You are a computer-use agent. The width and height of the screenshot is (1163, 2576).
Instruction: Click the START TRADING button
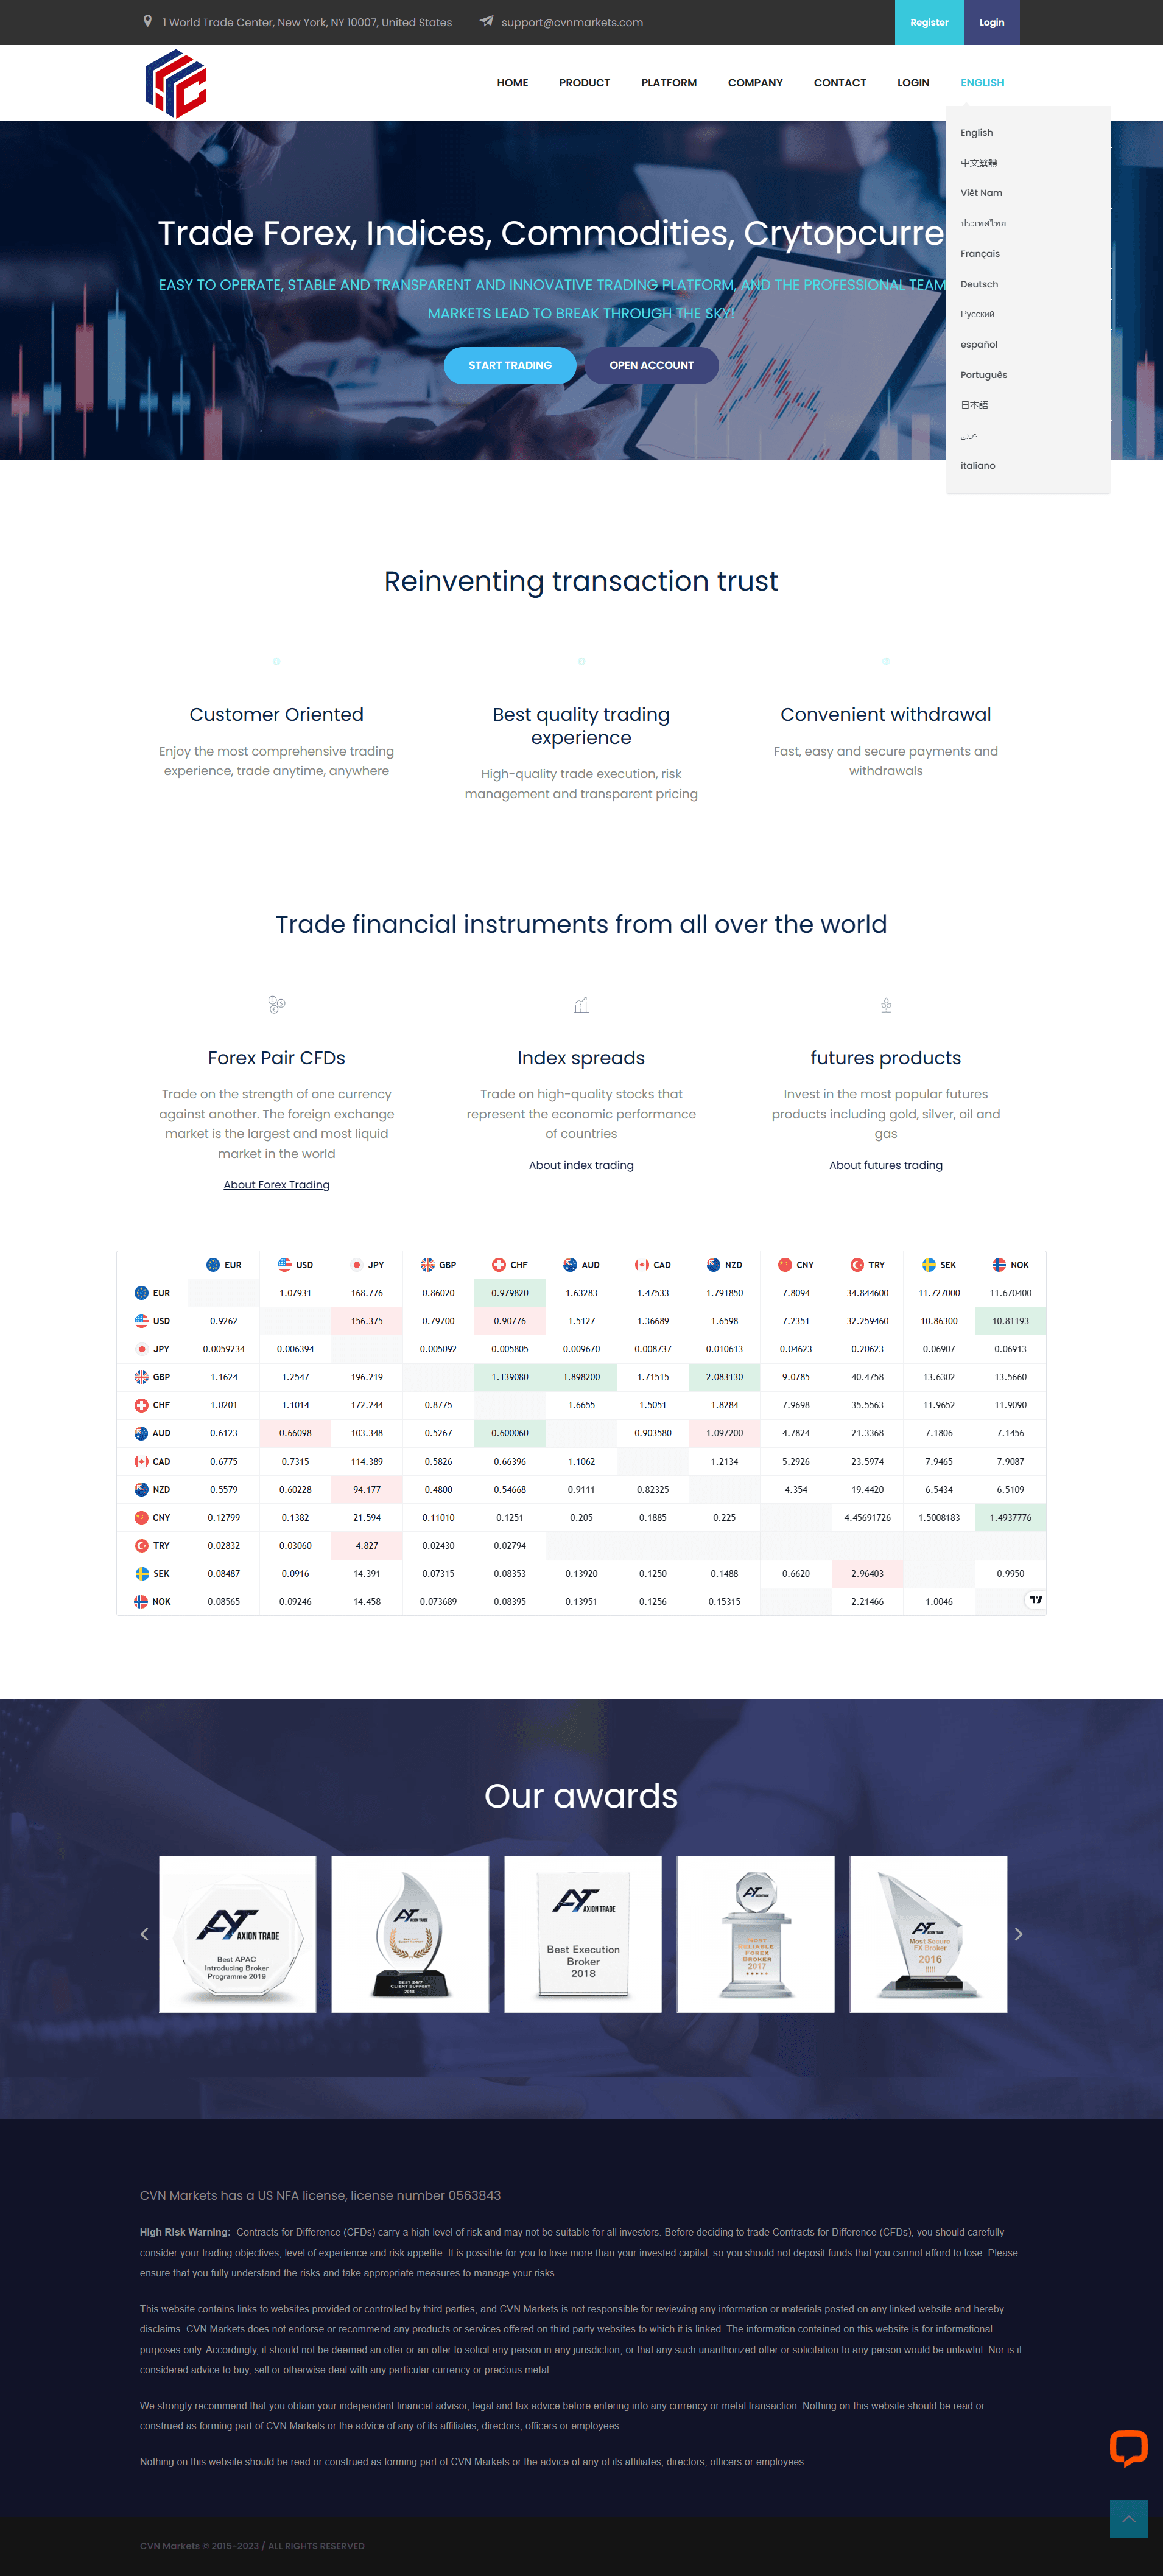510,365
